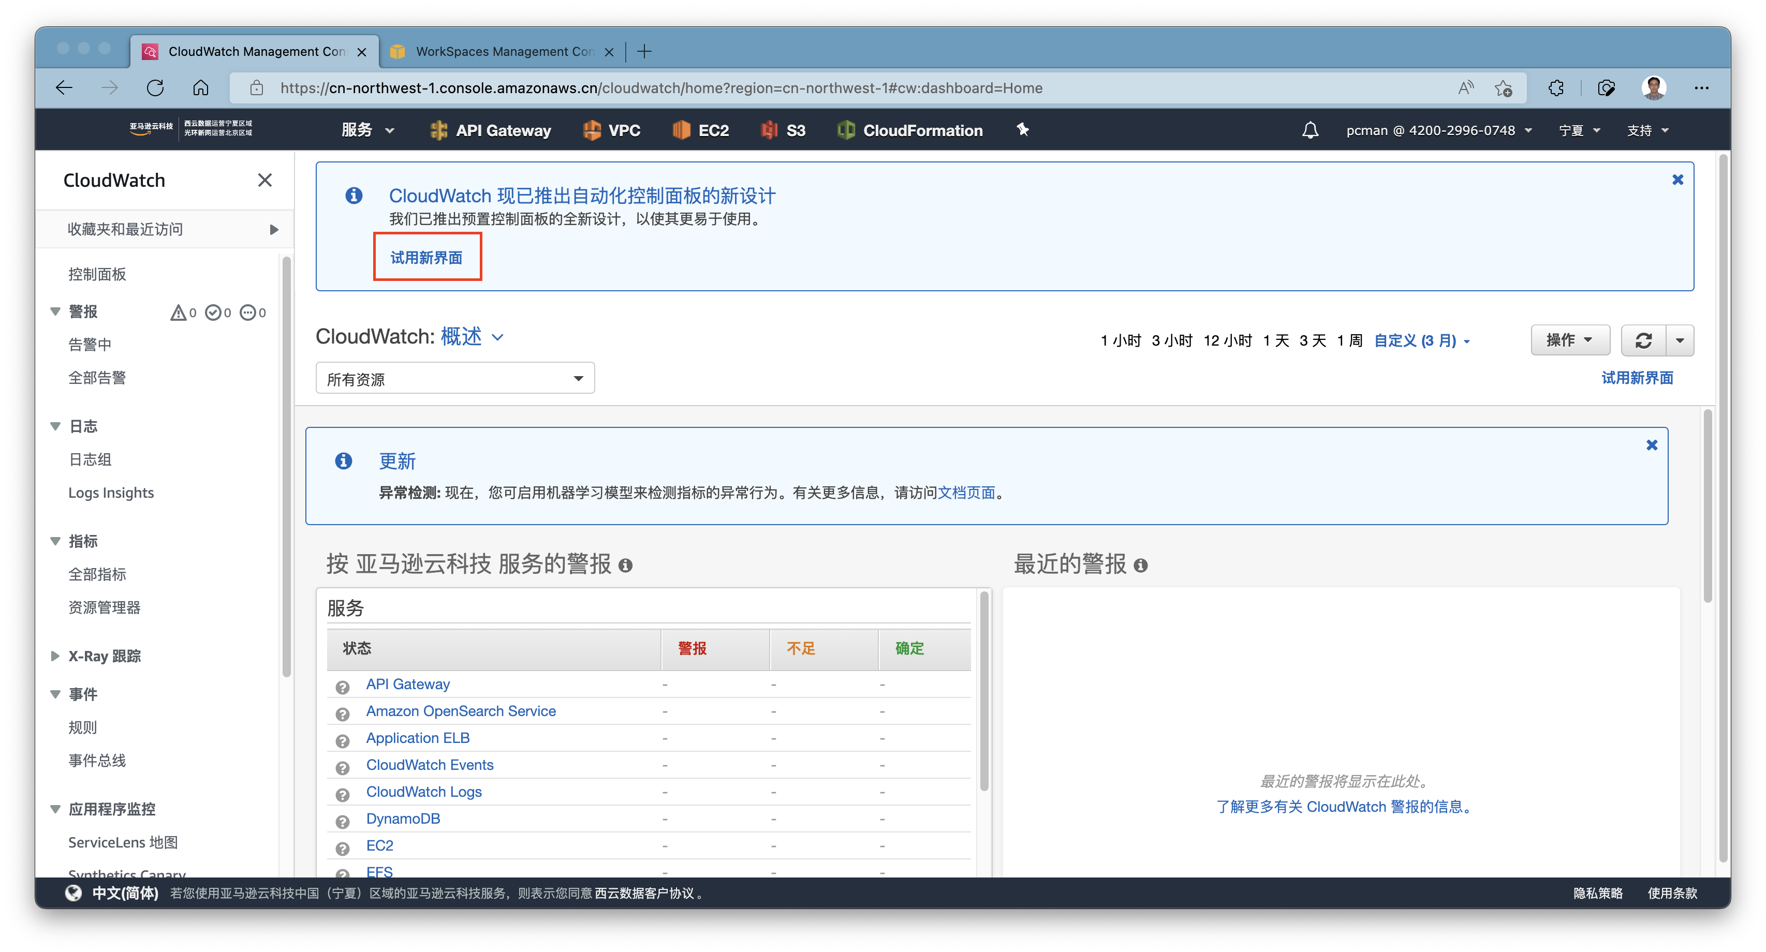Expand the X-Ray 跟踪 section
The image size is (1766, 952).
(55, 656)
